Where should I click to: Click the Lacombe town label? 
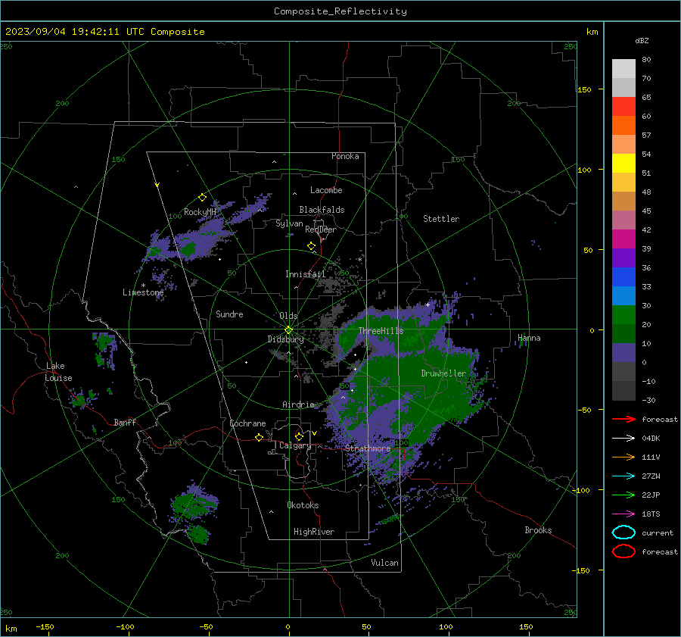point(326,190)
